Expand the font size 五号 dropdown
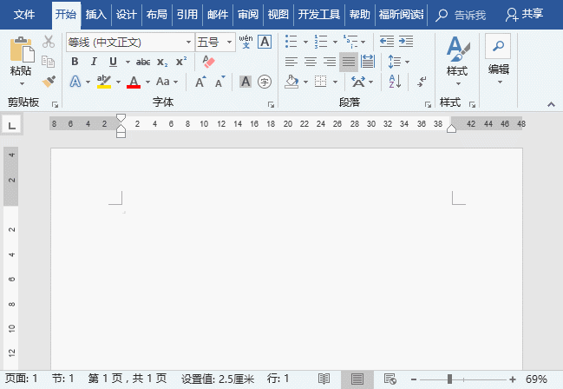The width and height of the screenshot is (563, 389). (x=230, y=42)
